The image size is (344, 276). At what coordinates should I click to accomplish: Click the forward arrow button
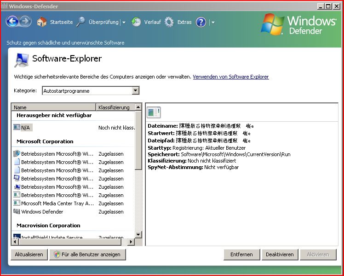pos(25,22)
